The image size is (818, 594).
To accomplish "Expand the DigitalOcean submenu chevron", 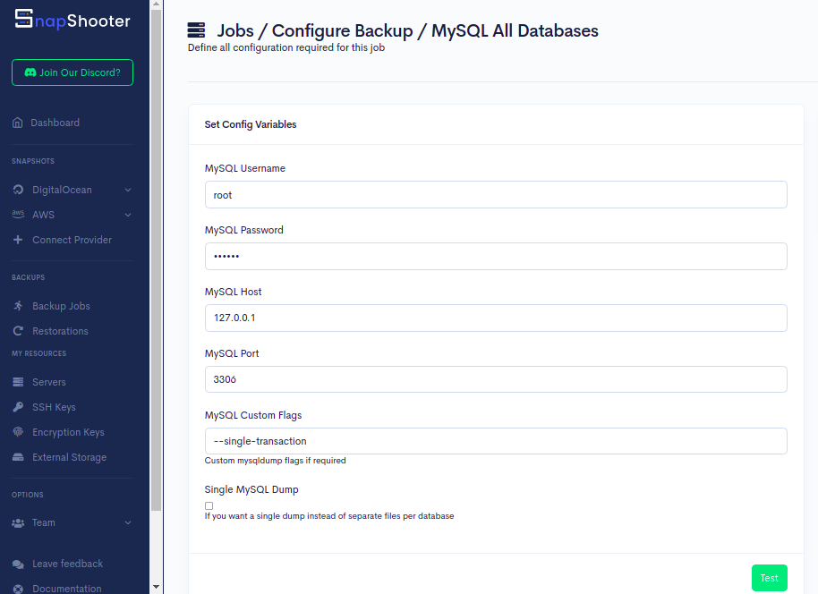I will pyautogui.click(x=128, y=190).
